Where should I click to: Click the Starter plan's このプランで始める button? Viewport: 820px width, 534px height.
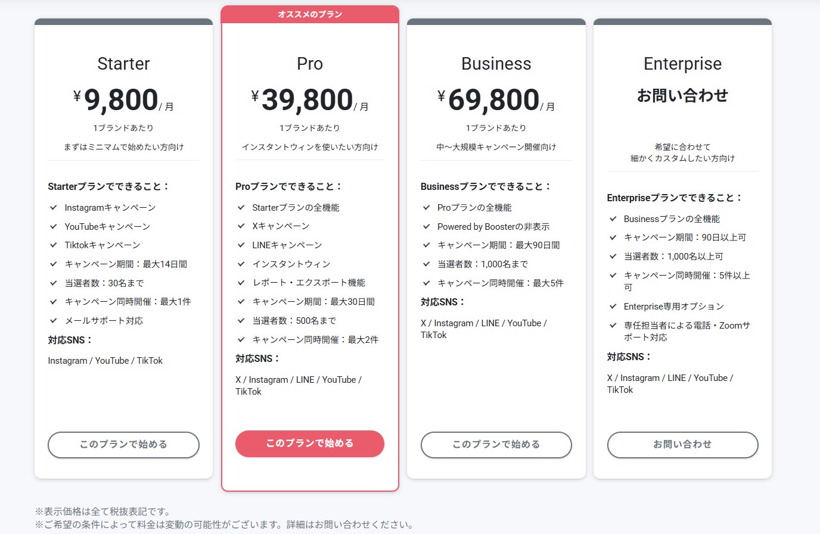(x=123, y=445)
